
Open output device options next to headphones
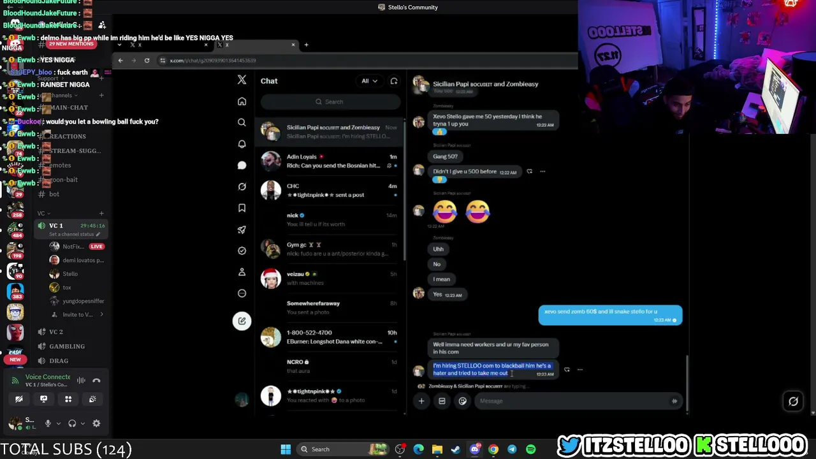pyautogui.click(x=82, y=423)
